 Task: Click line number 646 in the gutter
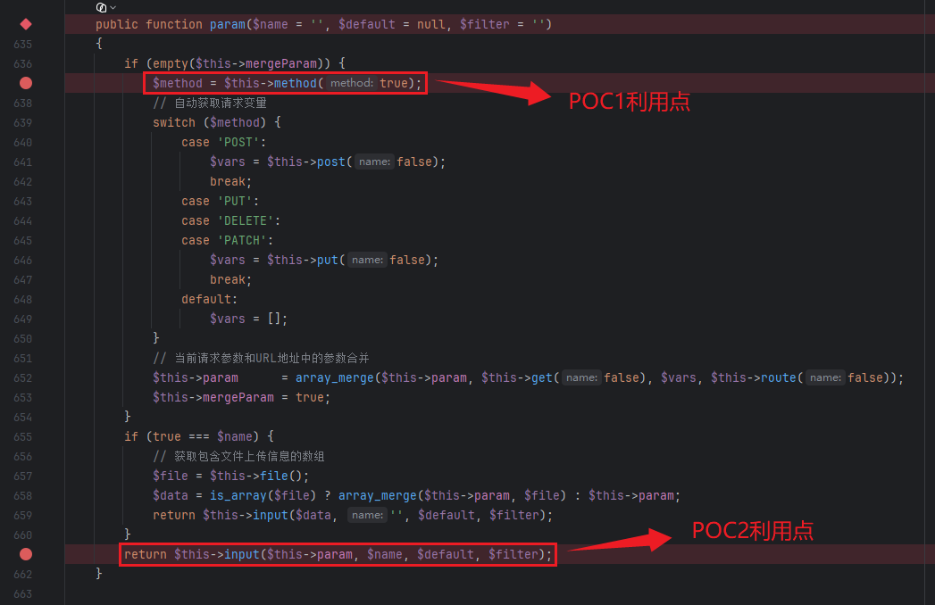click(22, 261)
